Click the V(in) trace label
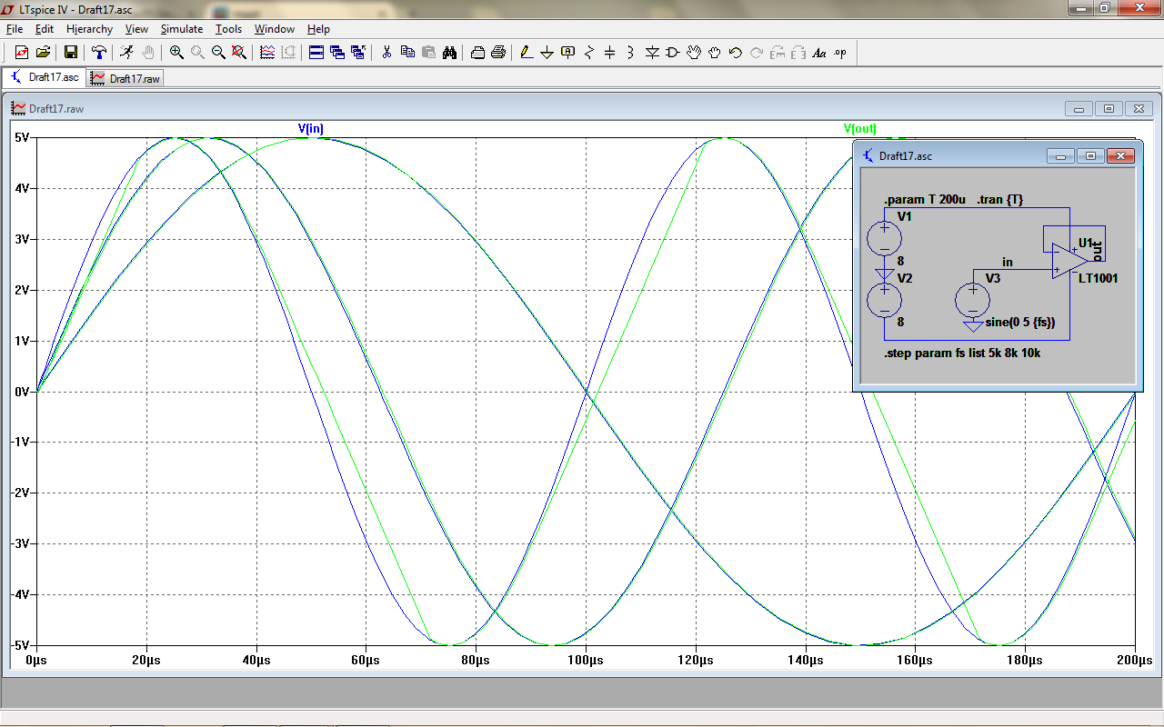1164x727 pixels. (310, 128)
